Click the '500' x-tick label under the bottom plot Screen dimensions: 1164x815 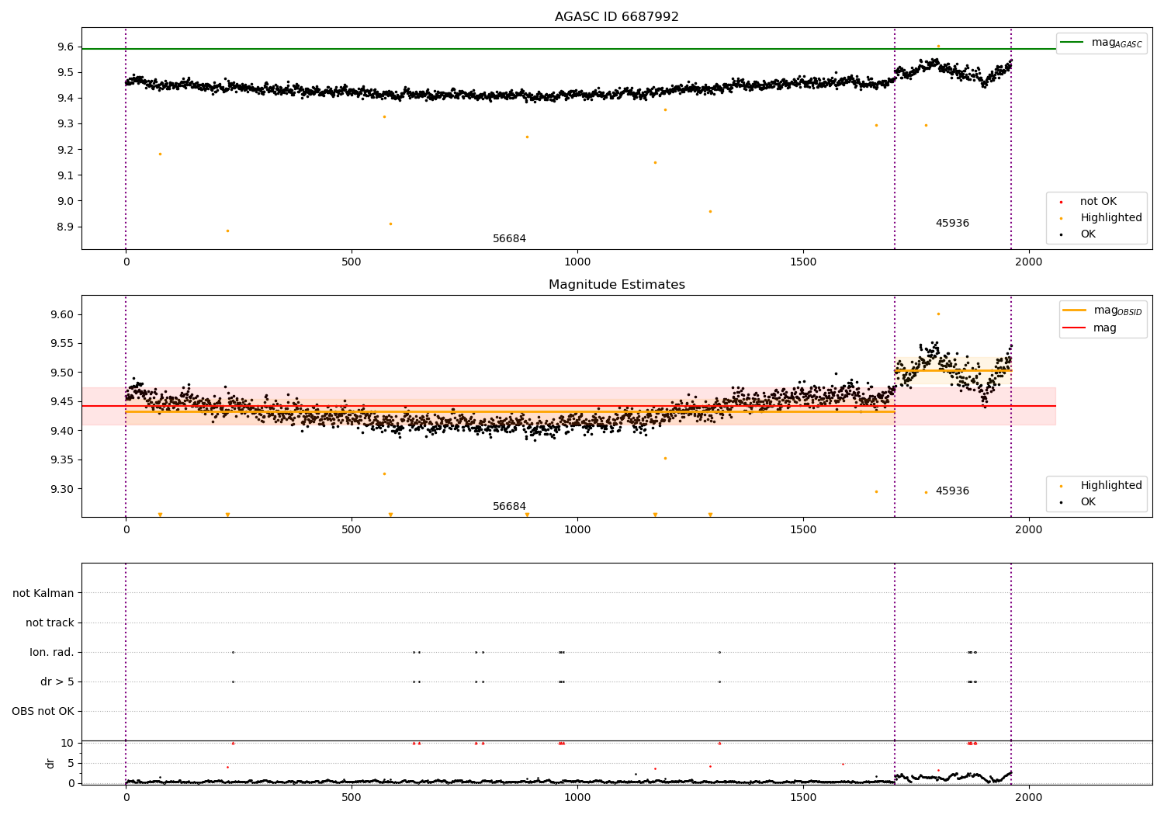point(352,798)
